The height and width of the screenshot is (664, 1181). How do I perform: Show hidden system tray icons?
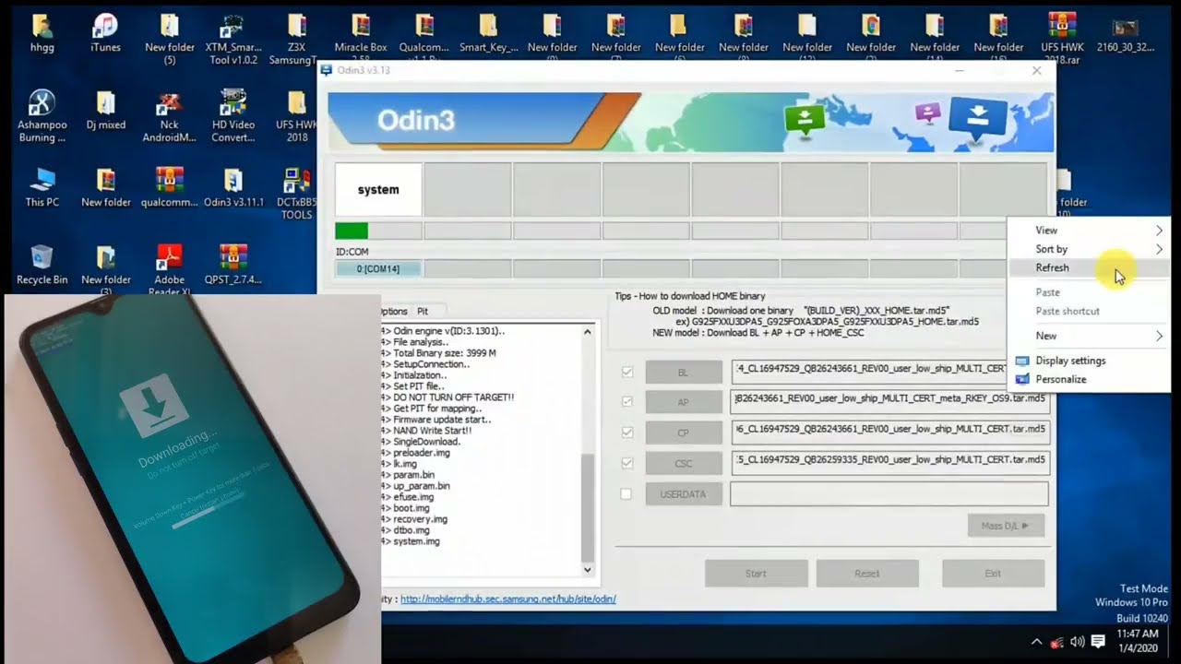(x=1036, y=642)
